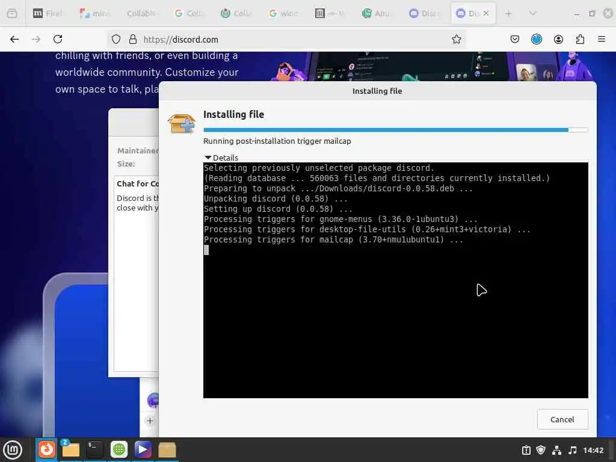616x462 pixels.
Task: Click 'Processing triggers for gnome-menus' line
Action: (340, 219)
